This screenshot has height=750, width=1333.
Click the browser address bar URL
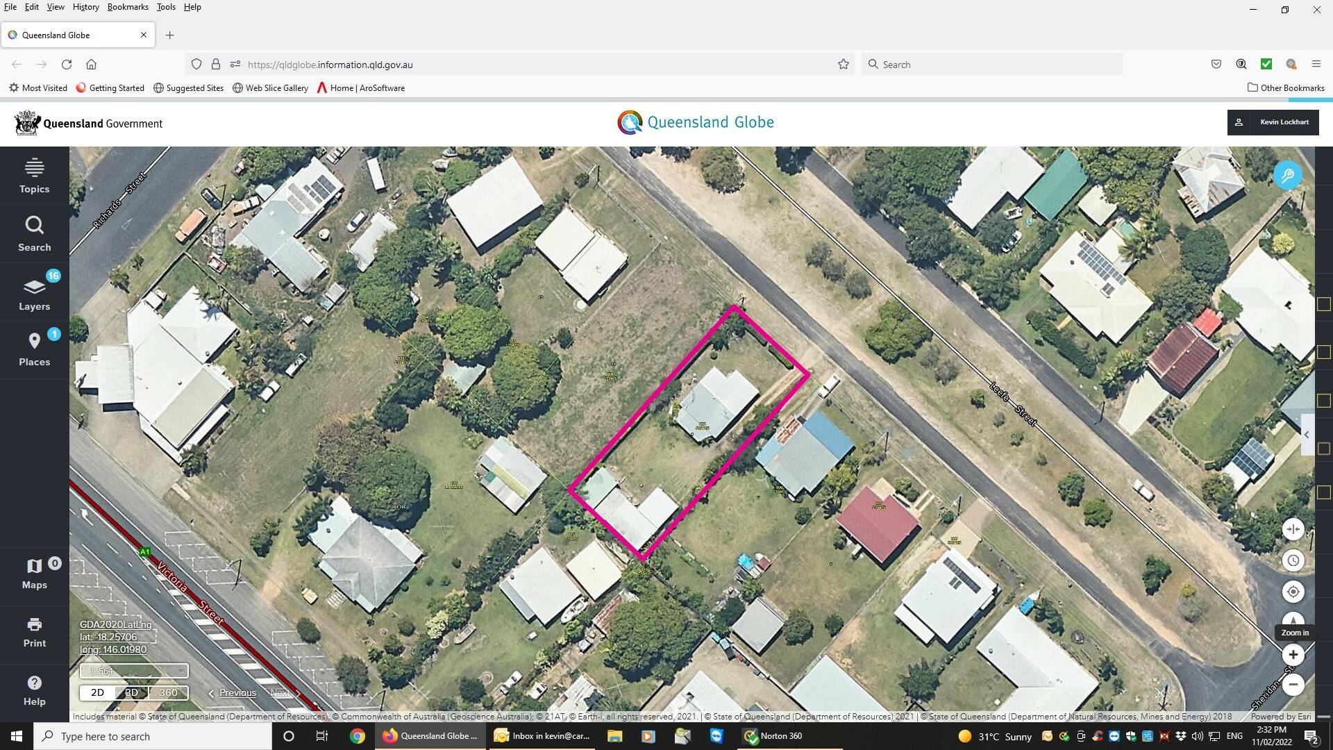click(x=330, y=65)
